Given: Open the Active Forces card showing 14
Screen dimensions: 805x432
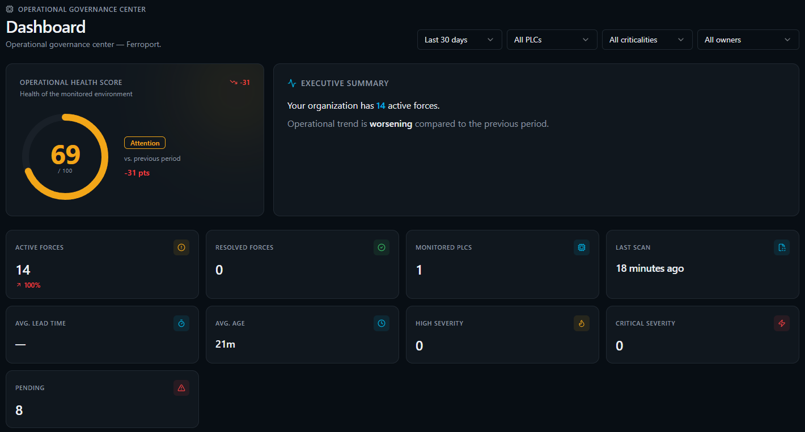Looking at the screenshot, I should point(102,264).
